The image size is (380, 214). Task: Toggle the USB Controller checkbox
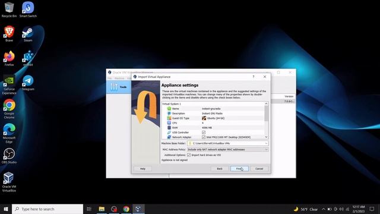[204, 133]
